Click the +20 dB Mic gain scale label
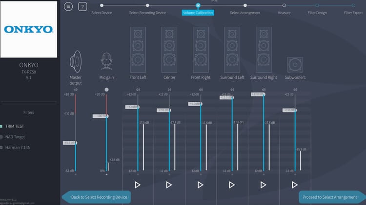 pos(100,94)
